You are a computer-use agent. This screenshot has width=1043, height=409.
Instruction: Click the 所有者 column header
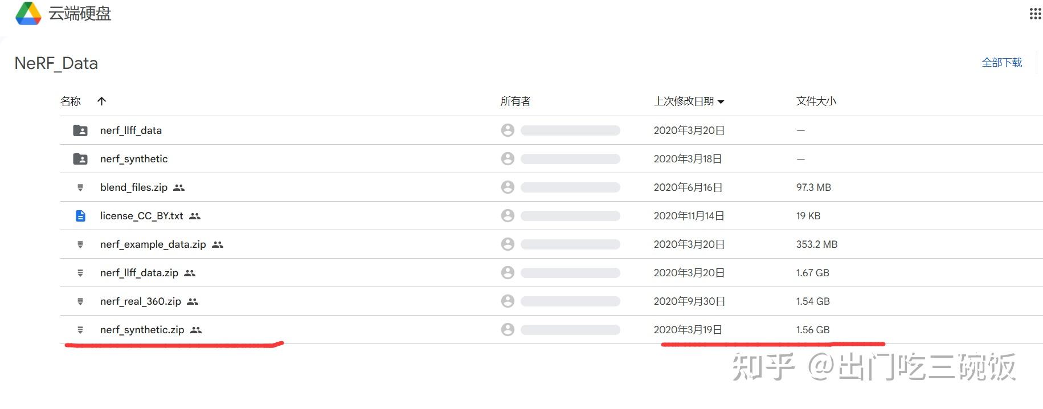coord(516,101)
